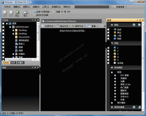
Task: Collapse the 桌面 tree node
Action: point(7,24)
